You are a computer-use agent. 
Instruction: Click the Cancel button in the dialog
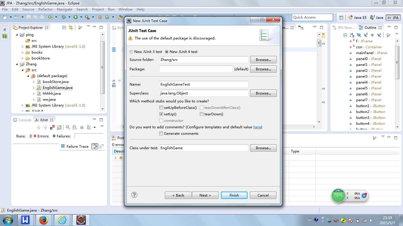click(263, 195)
